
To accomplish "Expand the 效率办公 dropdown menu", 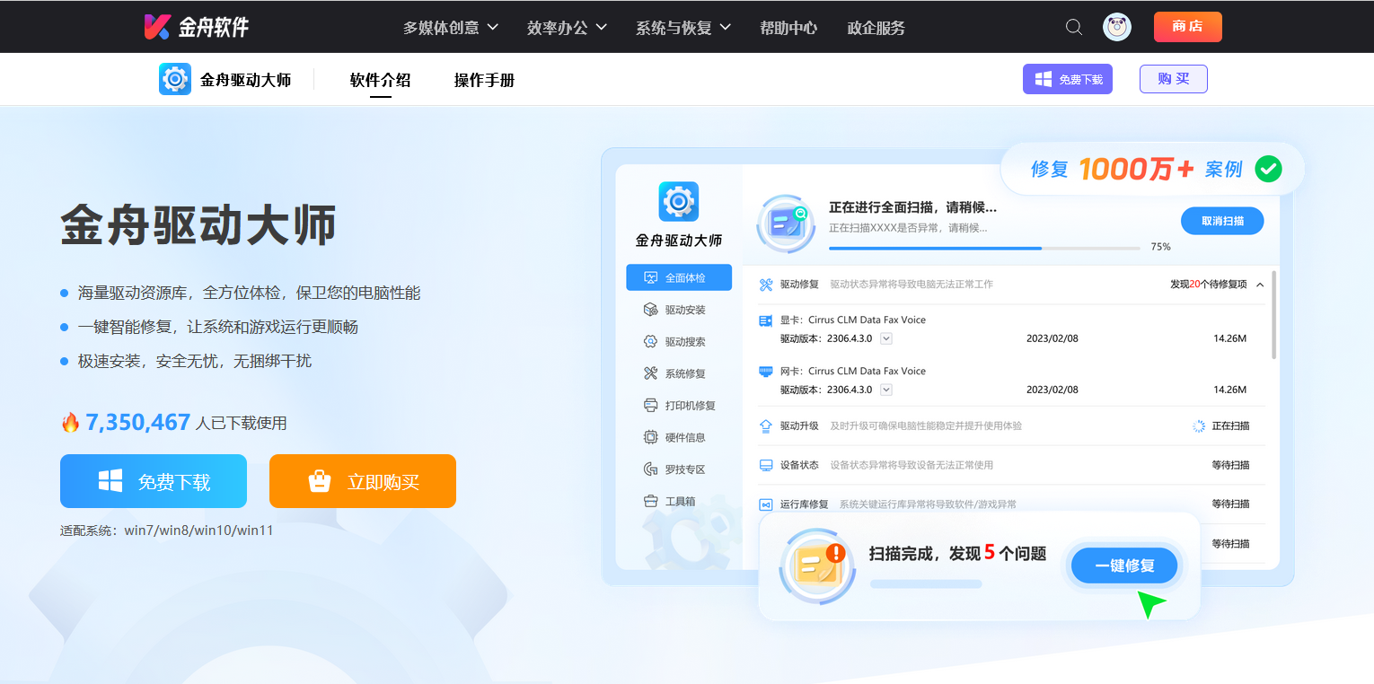I will pyautogui.click(x=568, y=28).
